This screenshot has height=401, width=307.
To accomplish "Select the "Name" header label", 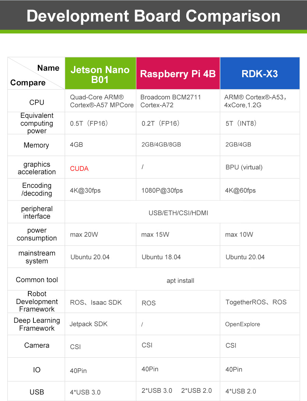I will coord(48,68).
